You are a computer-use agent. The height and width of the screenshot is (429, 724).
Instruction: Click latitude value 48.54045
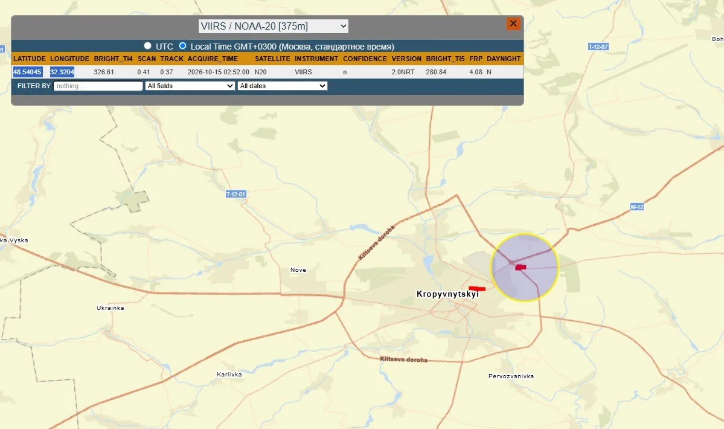coord(28,72)
